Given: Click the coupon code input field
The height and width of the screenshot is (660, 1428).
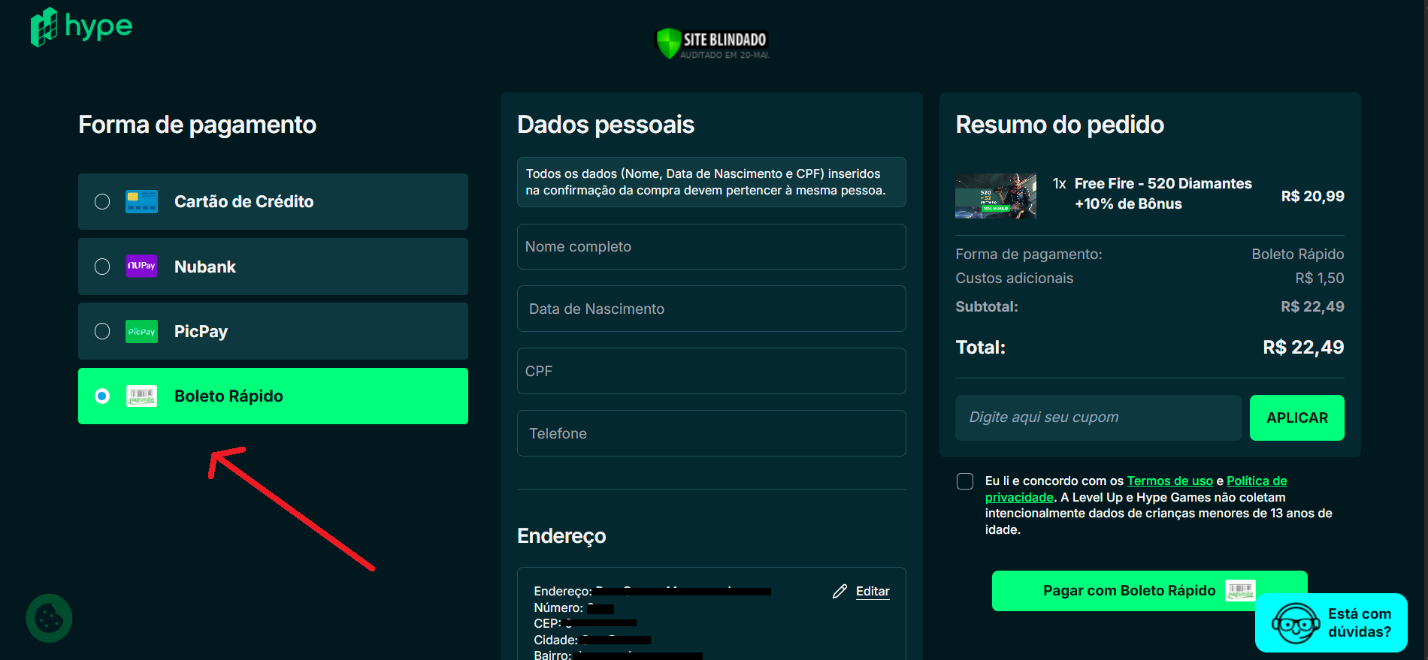Looking at the screenshot, I should point(1098,417).
